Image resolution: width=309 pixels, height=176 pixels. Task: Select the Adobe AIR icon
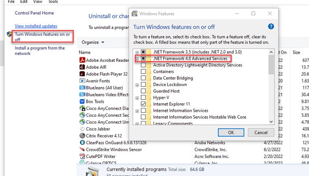82,67
